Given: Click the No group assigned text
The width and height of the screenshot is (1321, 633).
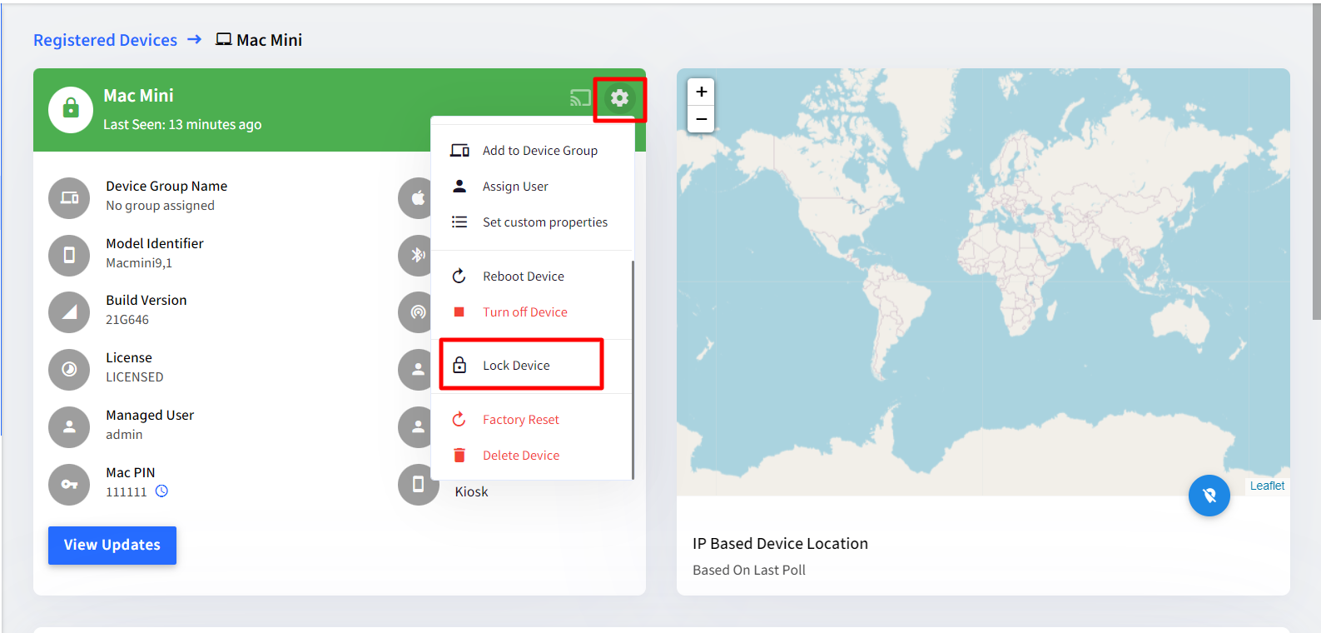Looking at the screenshot, I should (x=160, y=206).
